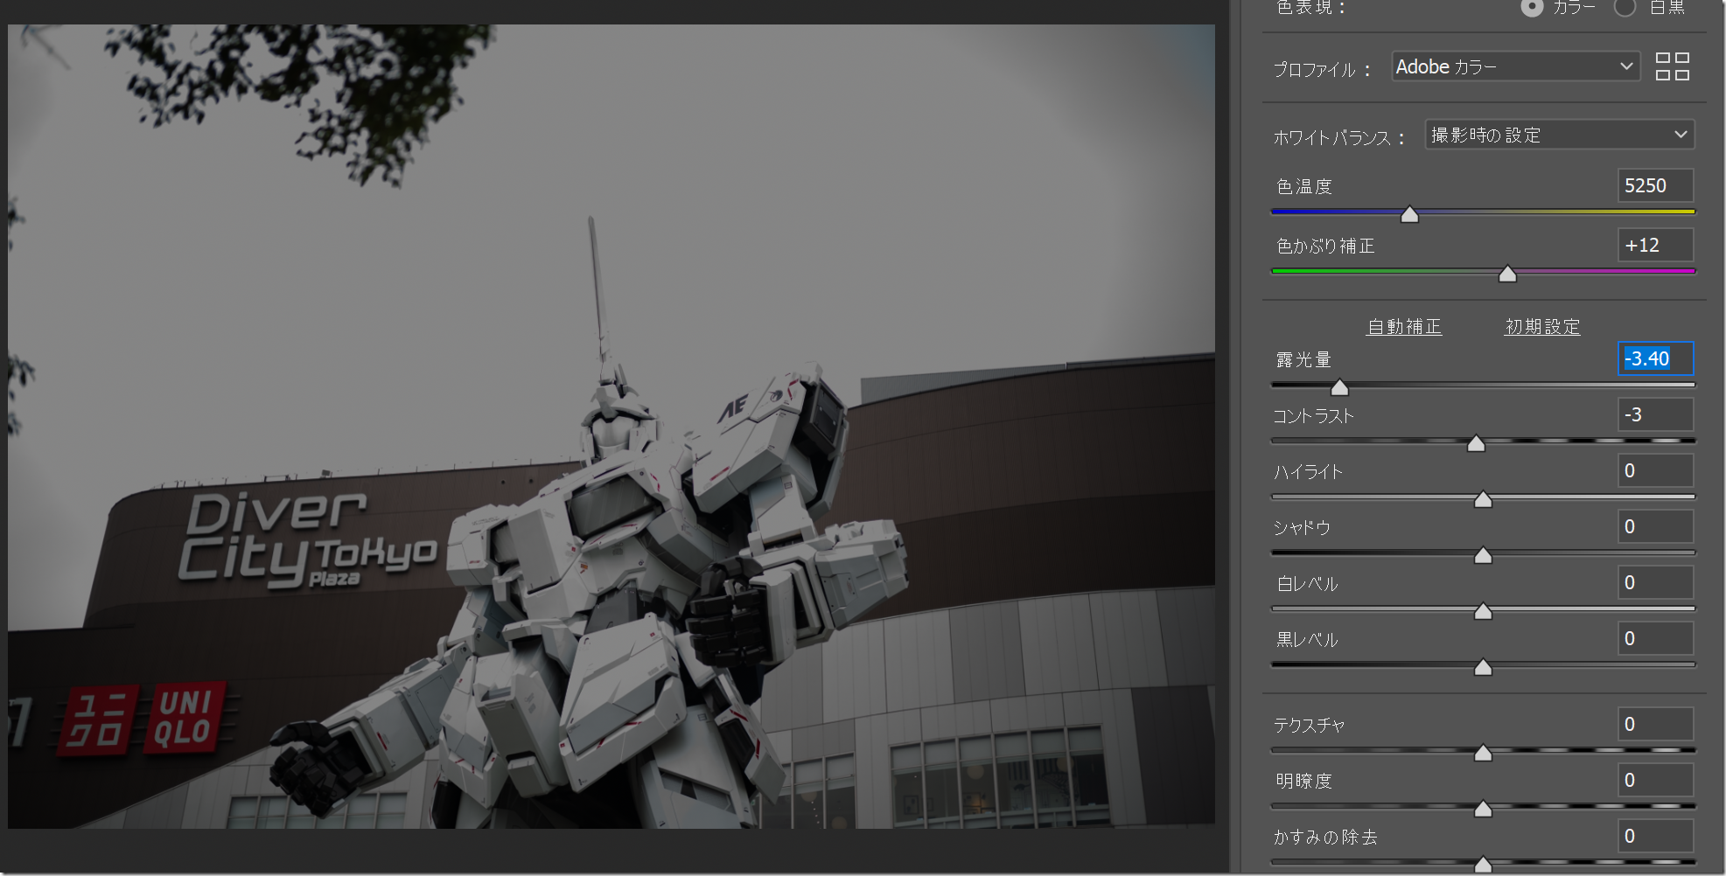This screenshot has width=1726, height=876.
Task: Select the 白黒 radio button
Action: pos(1625,8)
